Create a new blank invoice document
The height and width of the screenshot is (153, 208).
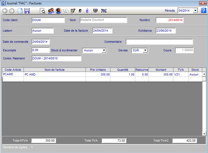[x=20, y=11]
